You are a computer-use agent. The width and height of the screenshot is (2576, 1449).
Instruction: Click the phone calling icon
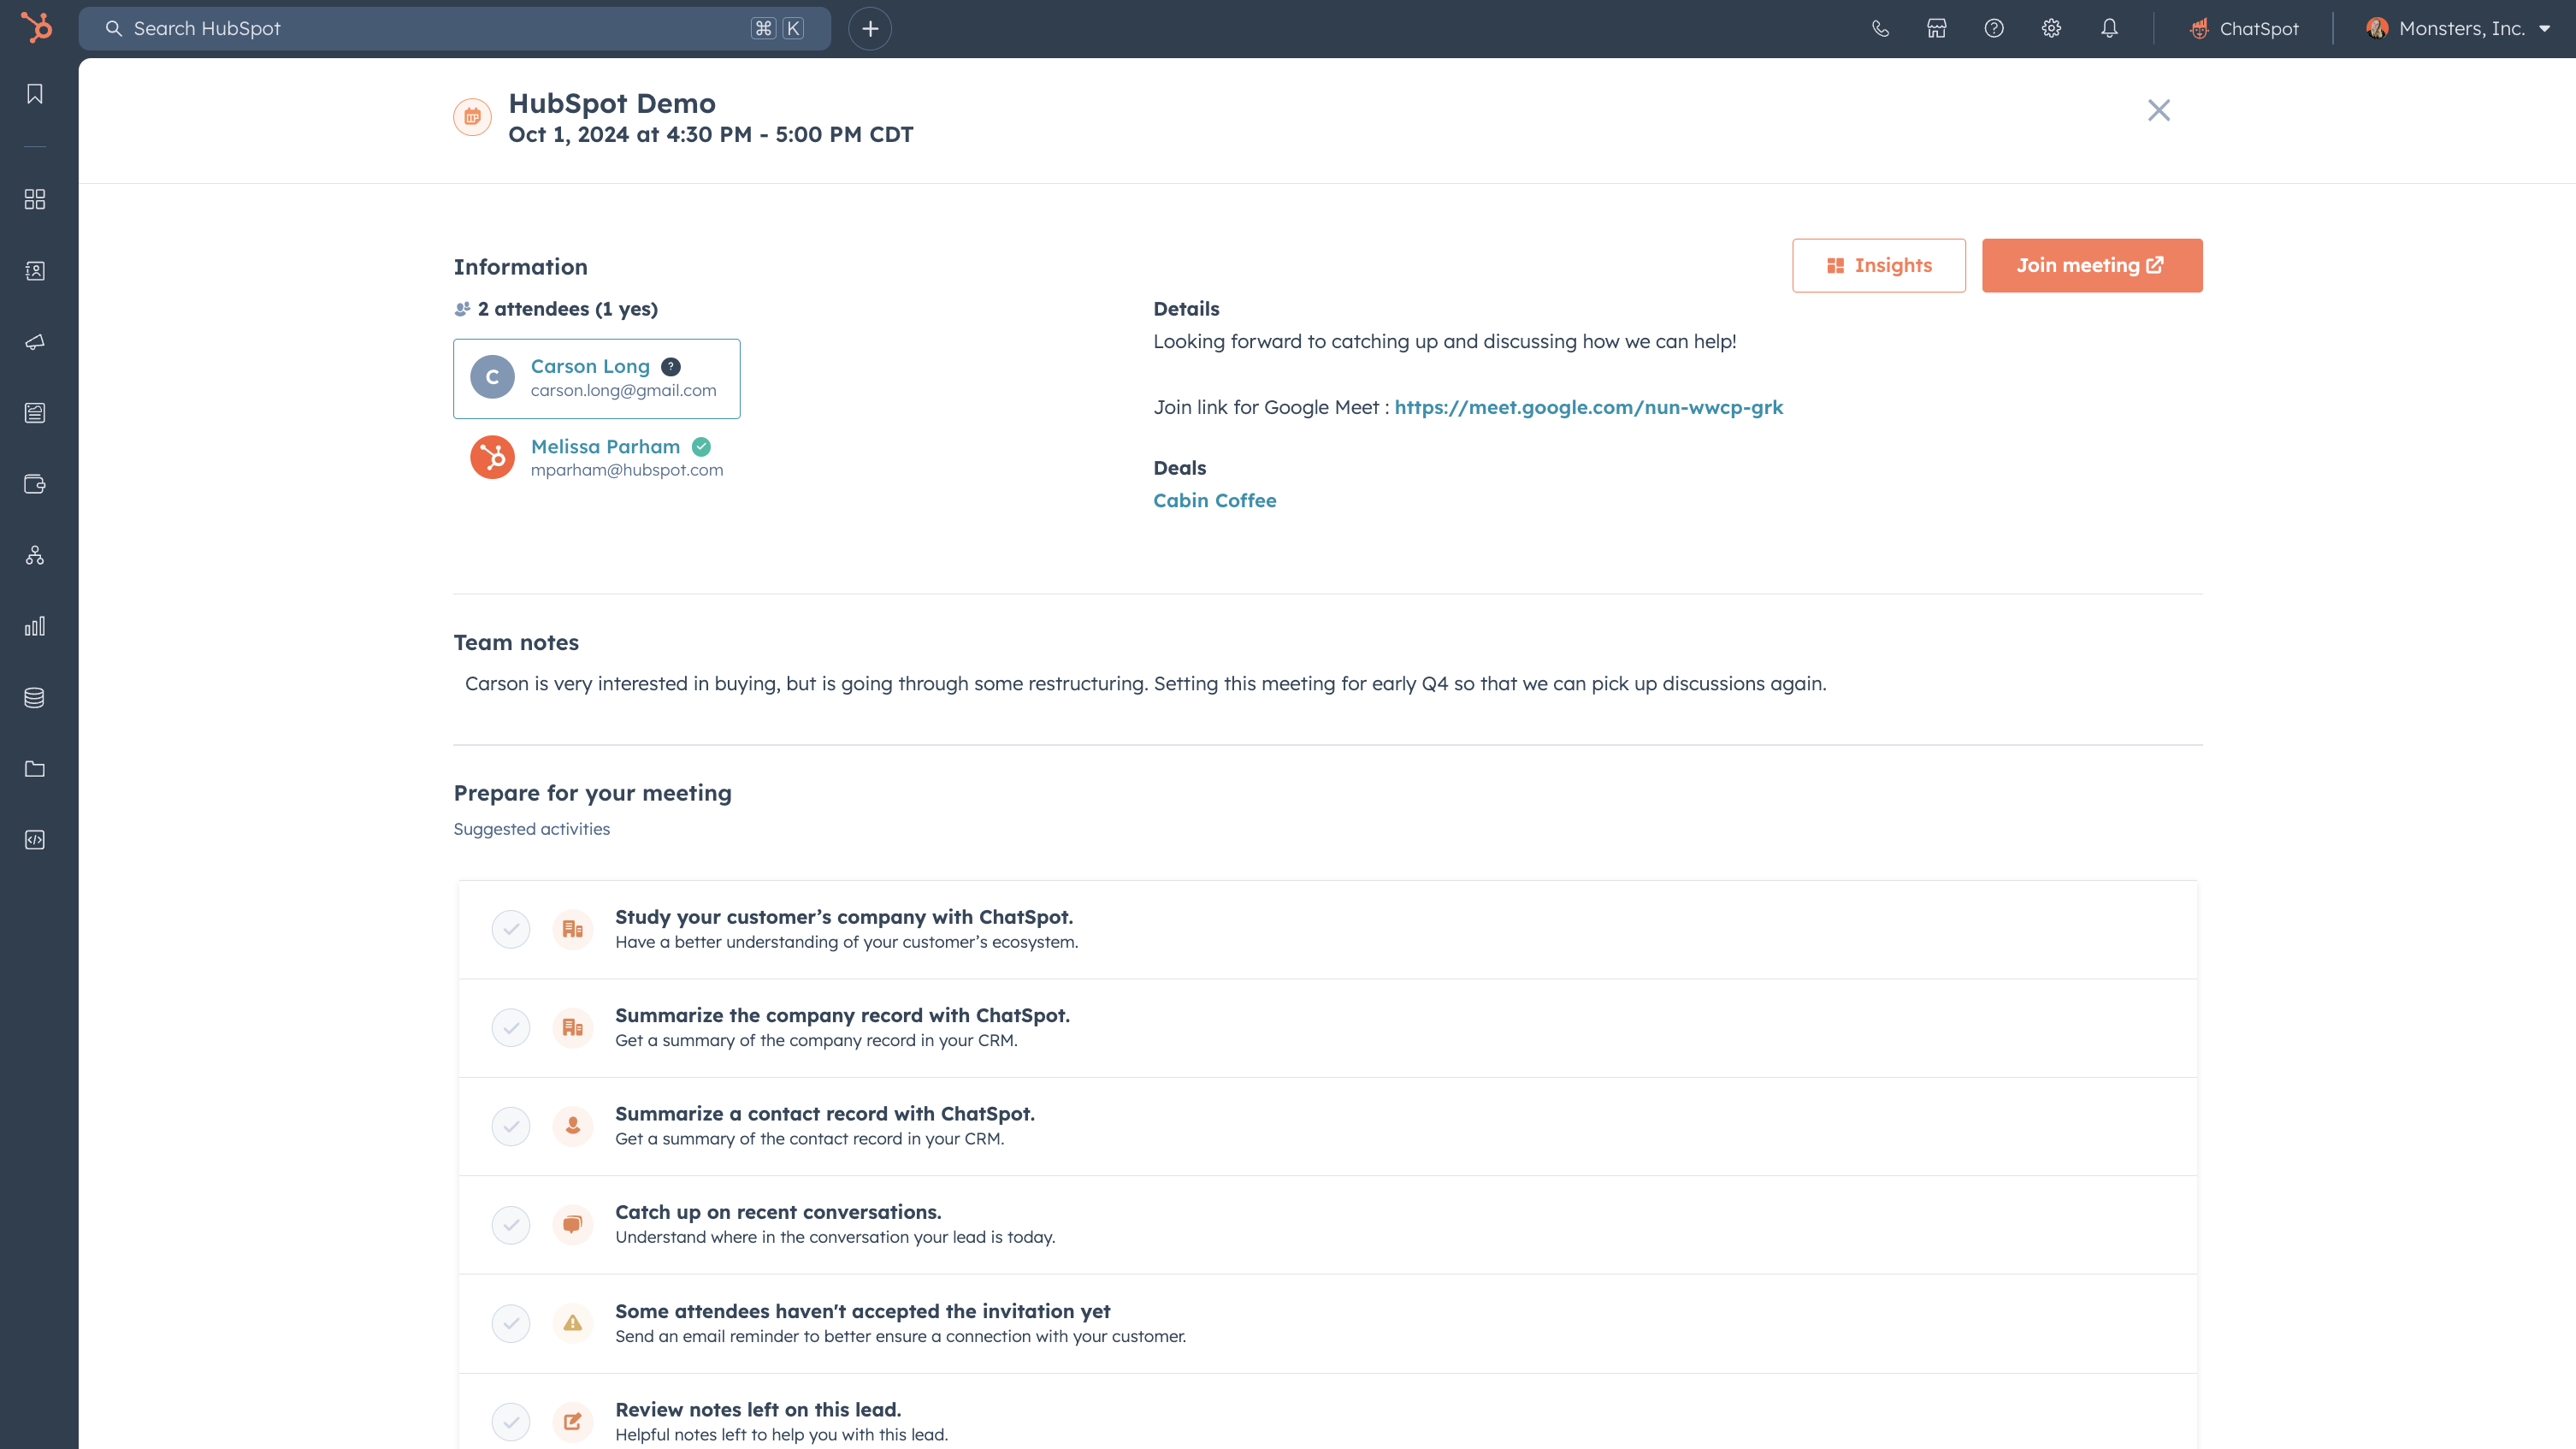click(x=1880, y=28)
